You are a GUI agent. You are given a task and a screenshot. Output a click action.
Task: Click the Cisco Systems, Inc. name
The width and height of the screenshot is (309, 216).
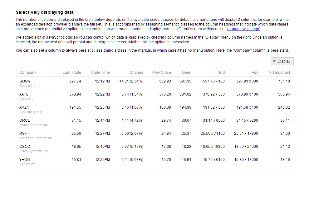click(x=34, y=151)
